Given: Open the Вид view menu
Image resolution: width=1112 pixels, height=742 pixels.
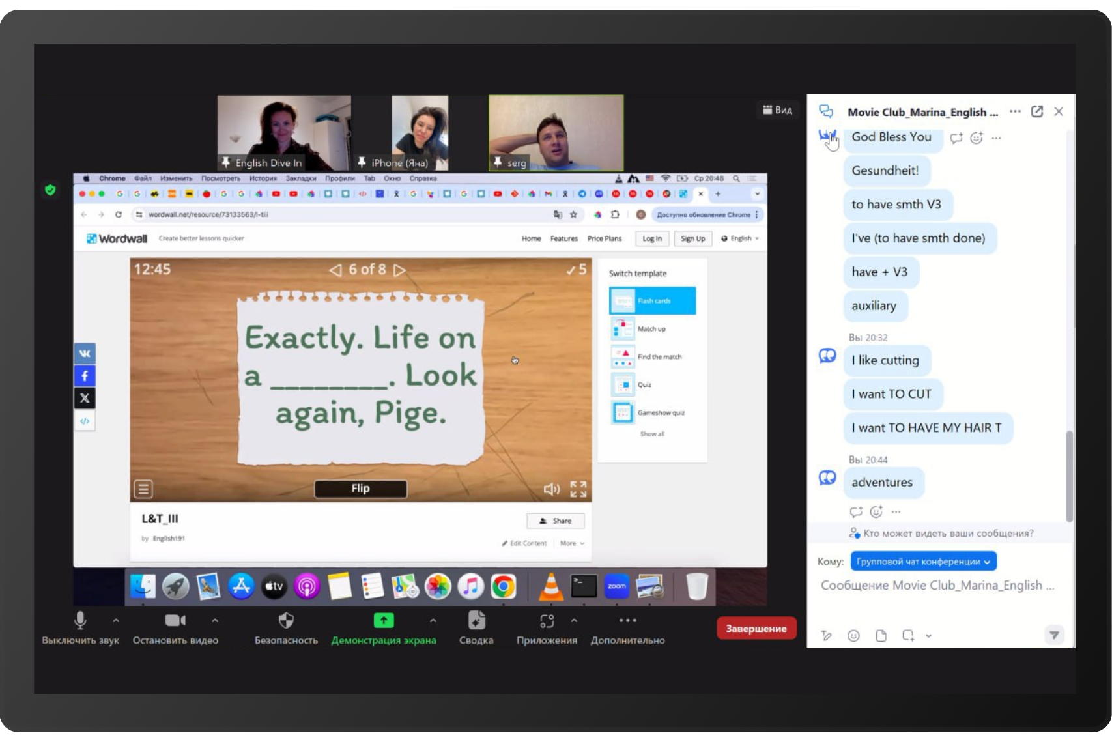Looking at the screenshot, I should (778, 110).
